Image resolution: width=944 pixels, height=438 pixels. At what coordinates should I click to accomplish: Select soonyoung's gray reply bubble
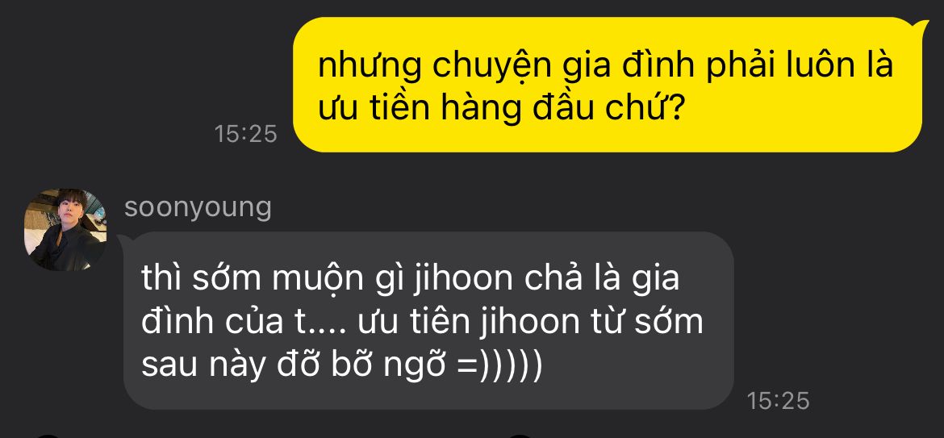(x=428, y=321)
